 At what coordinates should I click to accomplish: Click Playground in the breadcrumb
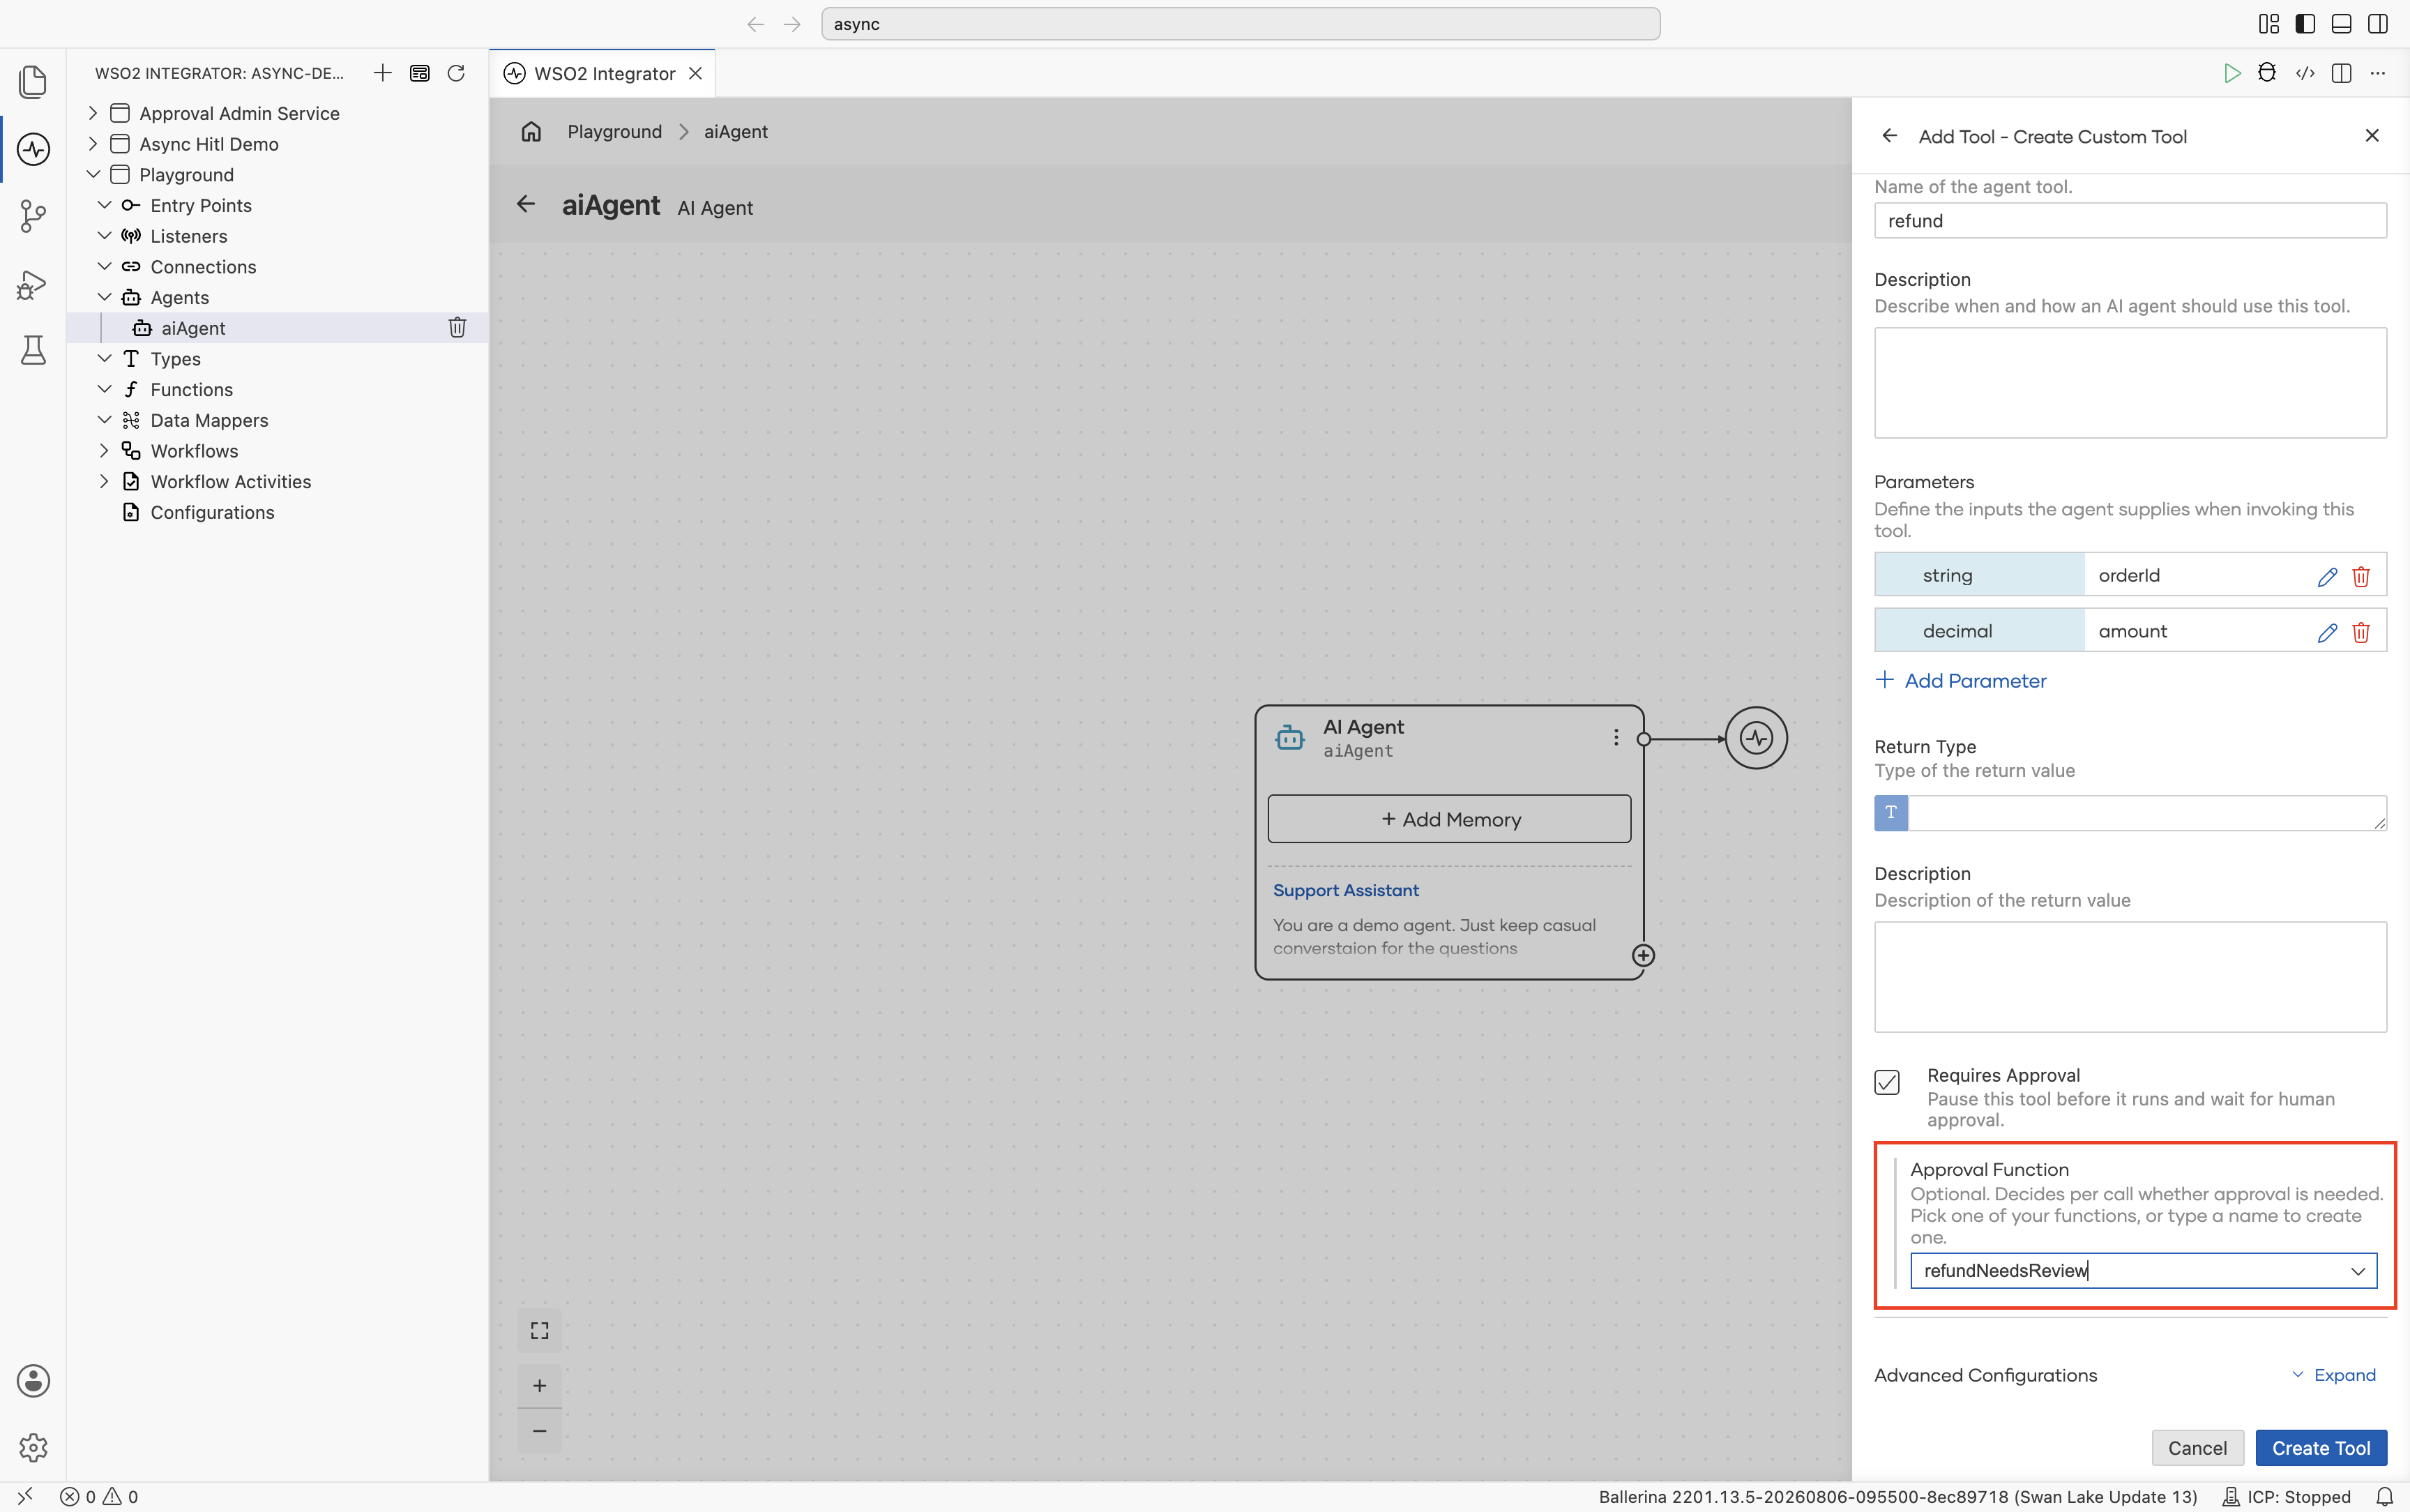tap(615, 131)
